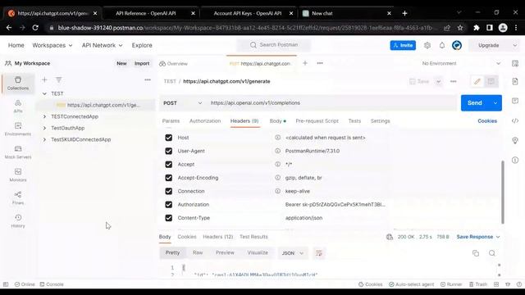Click the plus icon to create new collection
This screenshot has width=525, height=295.
pos(44,79)
